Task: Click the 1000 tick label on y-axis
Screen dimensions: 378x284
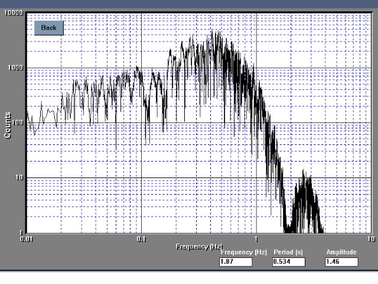Action: click(15, 68)
